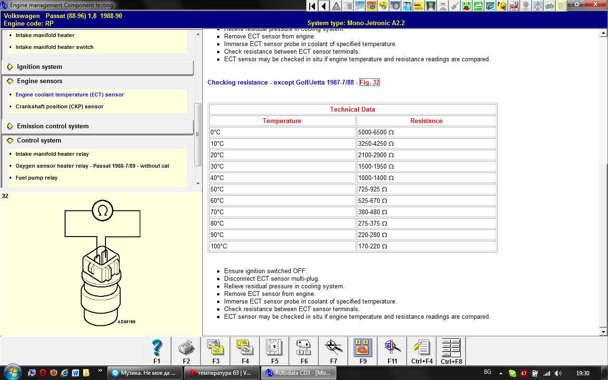Click the F7 transistor magnifier button
608x380 pixels.
(x=333, y=351)
